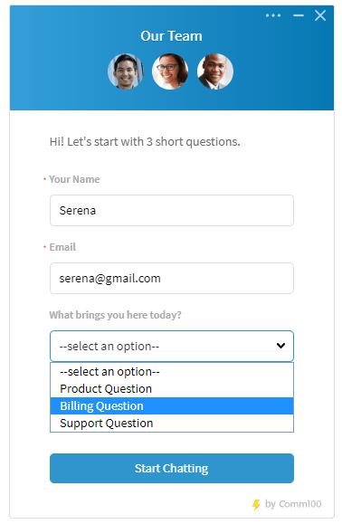
Task: Click the Your Name input field
Action: [x=172, y=211]
